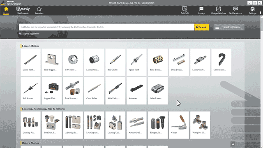The height and width of the screenshot is (148, 263).
Task: Open the vertical three-dot overflow menu
Action: coord(260,12)
